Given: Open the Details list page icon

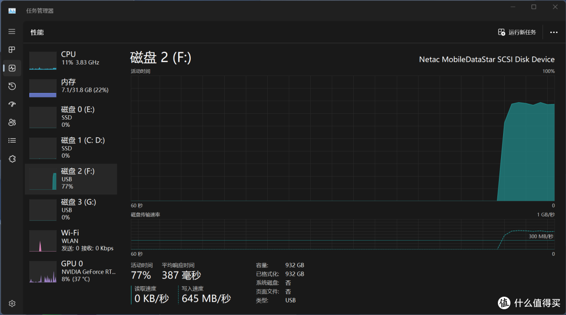Looking at the screenshot, I should pyautogui.click(x=12, y=140).
